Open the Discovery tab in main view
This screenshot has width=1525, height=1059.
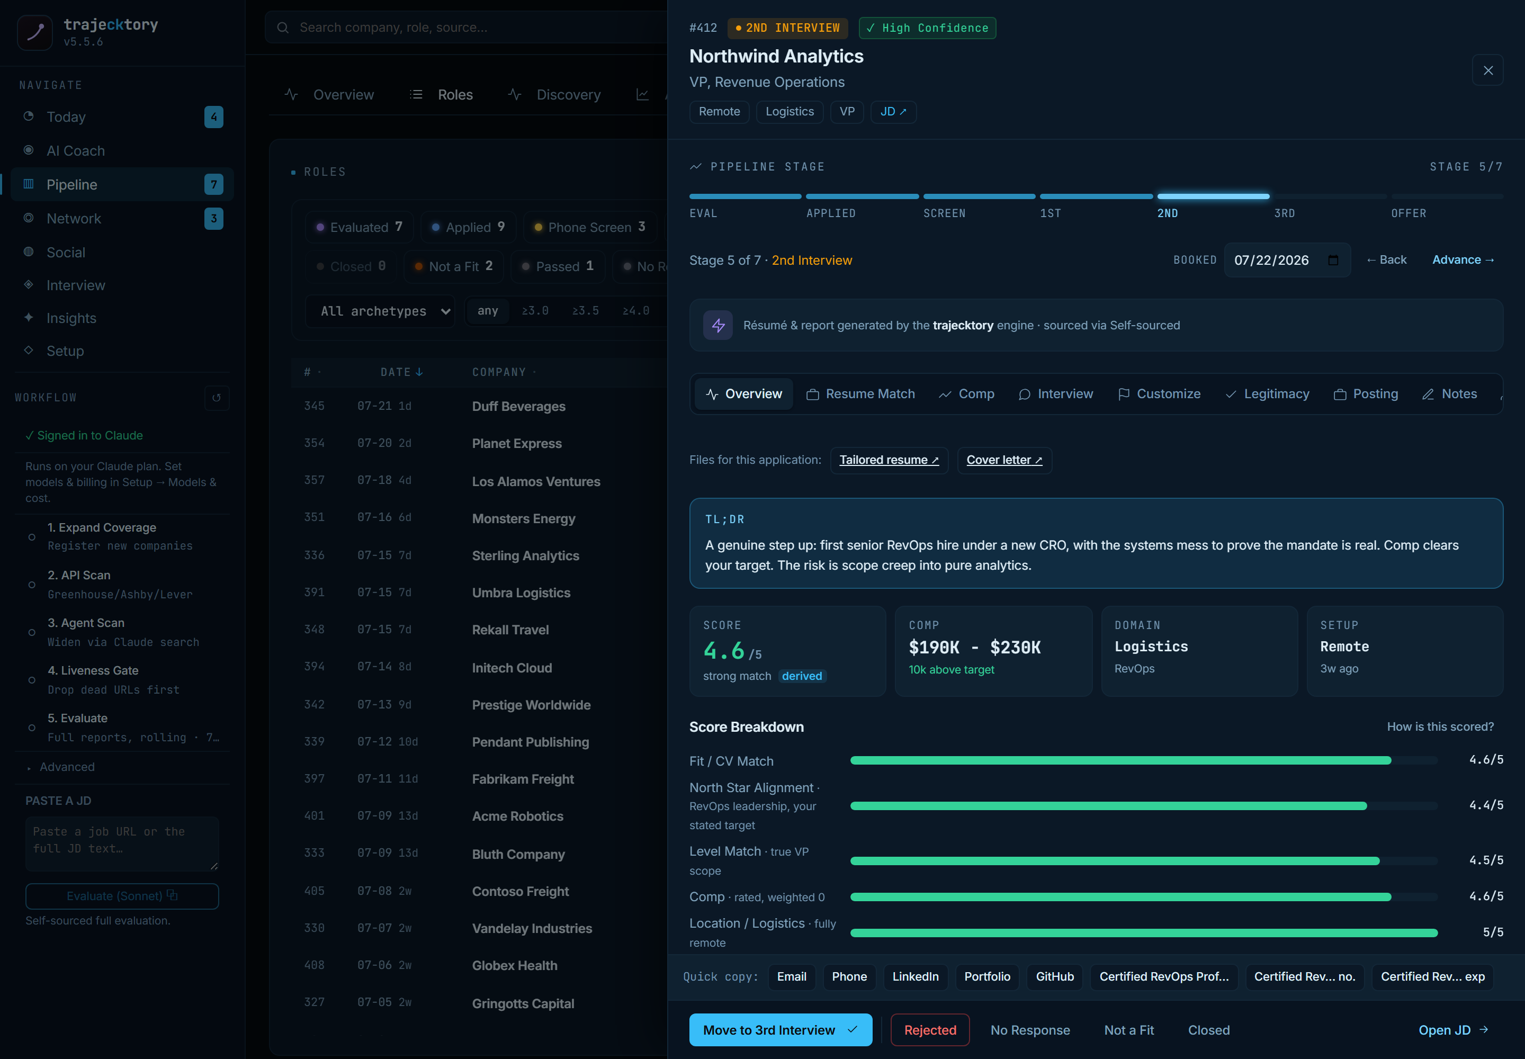pos(555,95)
